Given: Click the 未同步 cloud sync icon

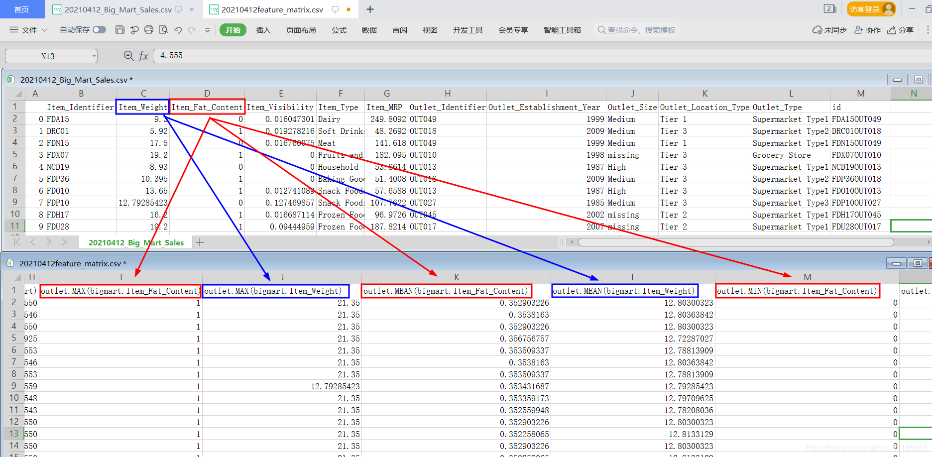Looking at the screenshot, I should [x=828, y=29].
